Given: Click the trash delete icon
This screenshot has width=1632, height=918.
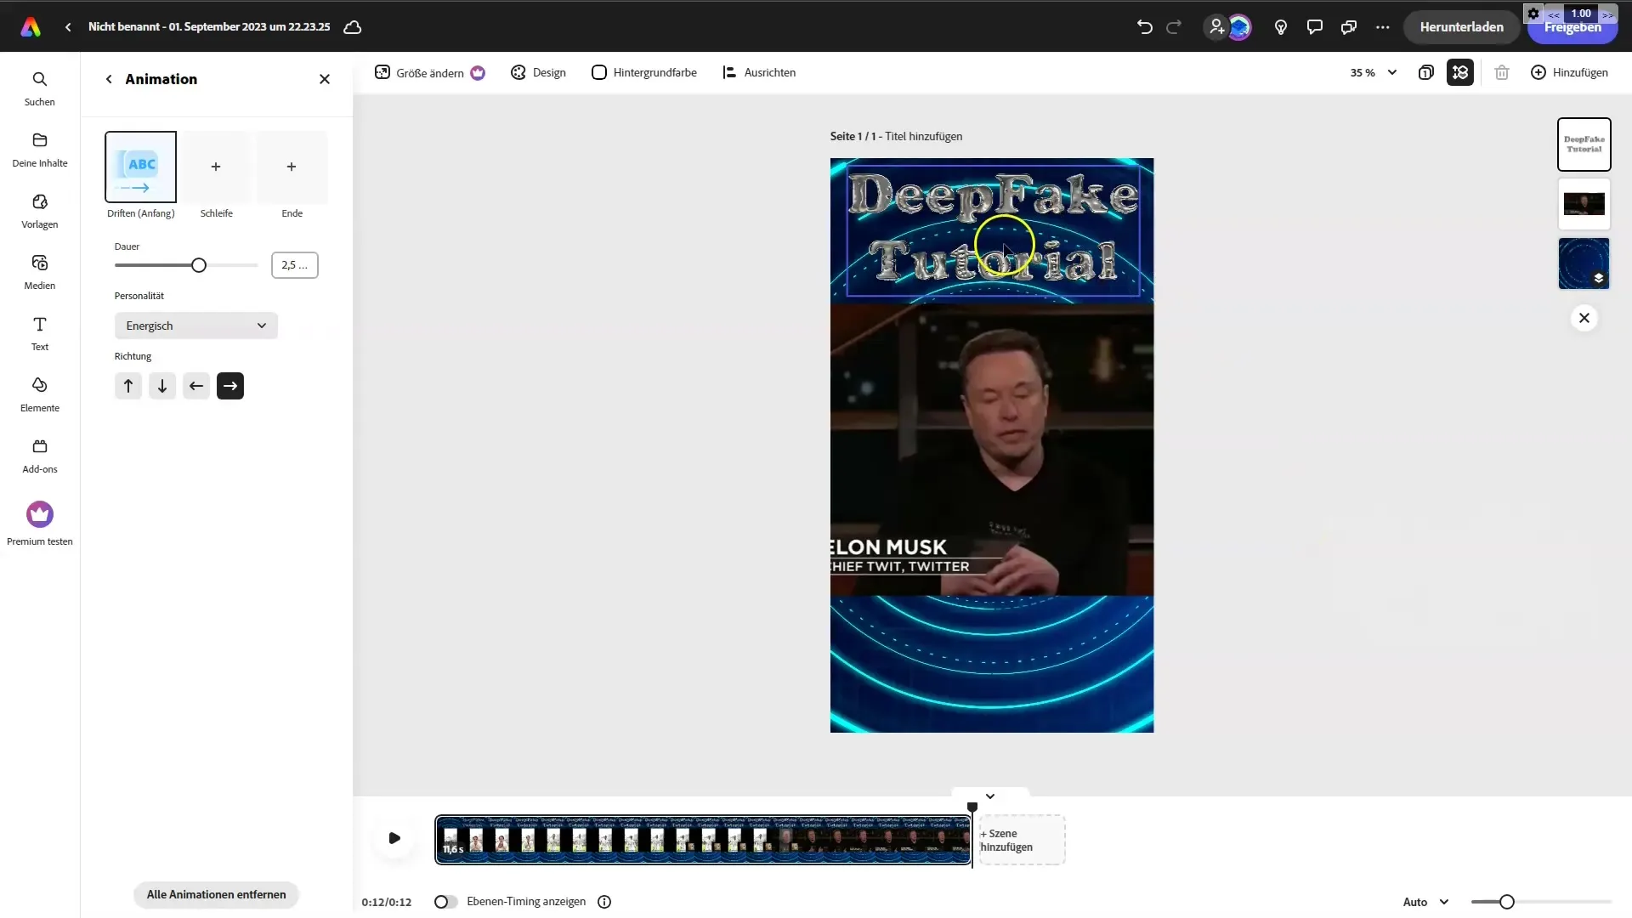Looking at the screenshot, I should point(1502,73).
